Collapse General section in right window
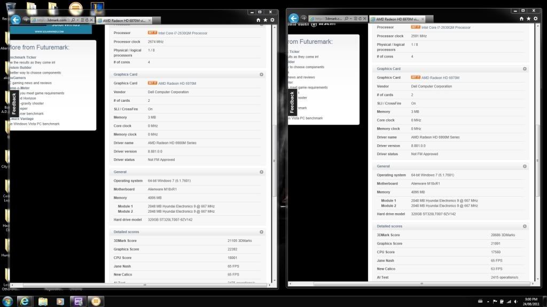The width and height of the screenshot is (547, 307). tap(525, 166)
